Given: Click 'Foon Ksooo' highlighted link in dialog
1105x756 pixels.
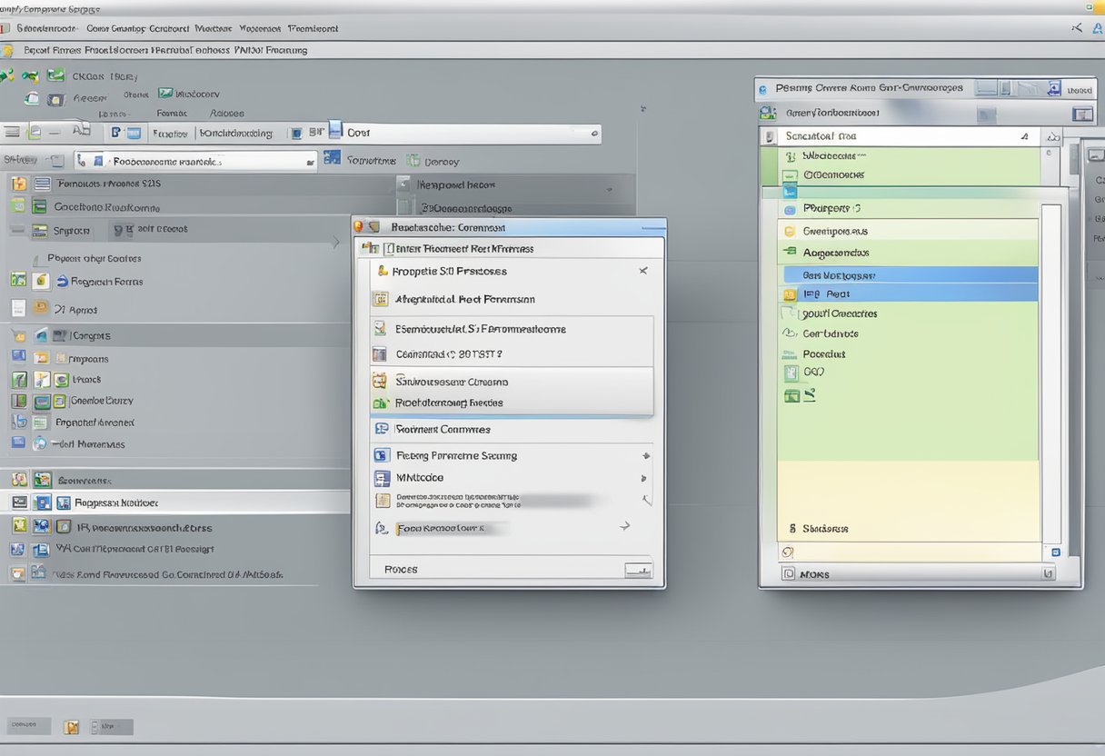Looking at the screenshot, I should point(441,528).
